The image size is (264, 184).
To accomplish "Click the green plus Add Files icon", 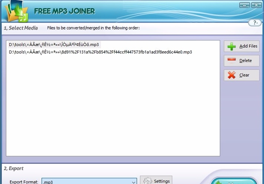I will [x=232, y=46].
